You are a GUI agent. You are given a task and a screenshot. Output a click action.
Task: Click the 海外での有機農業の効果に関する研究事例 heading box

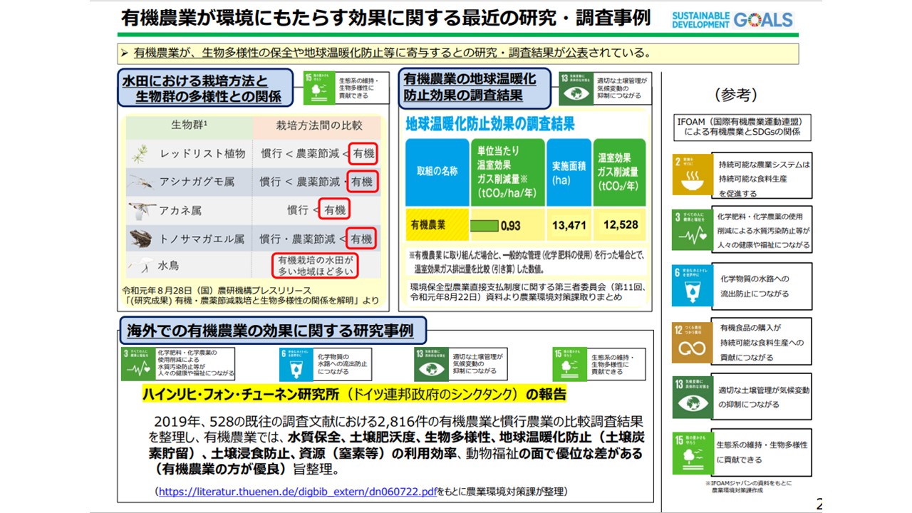271,331
